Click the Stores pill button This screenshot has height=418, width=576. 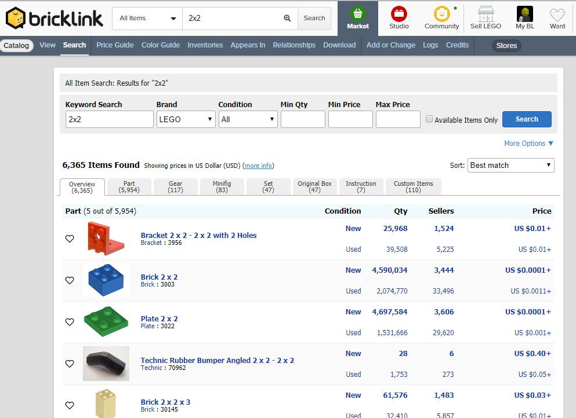pyautogui.click(x=506, y=46)
